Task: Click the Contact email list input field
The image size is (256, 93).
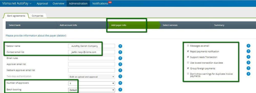Action: pos(91,52)
